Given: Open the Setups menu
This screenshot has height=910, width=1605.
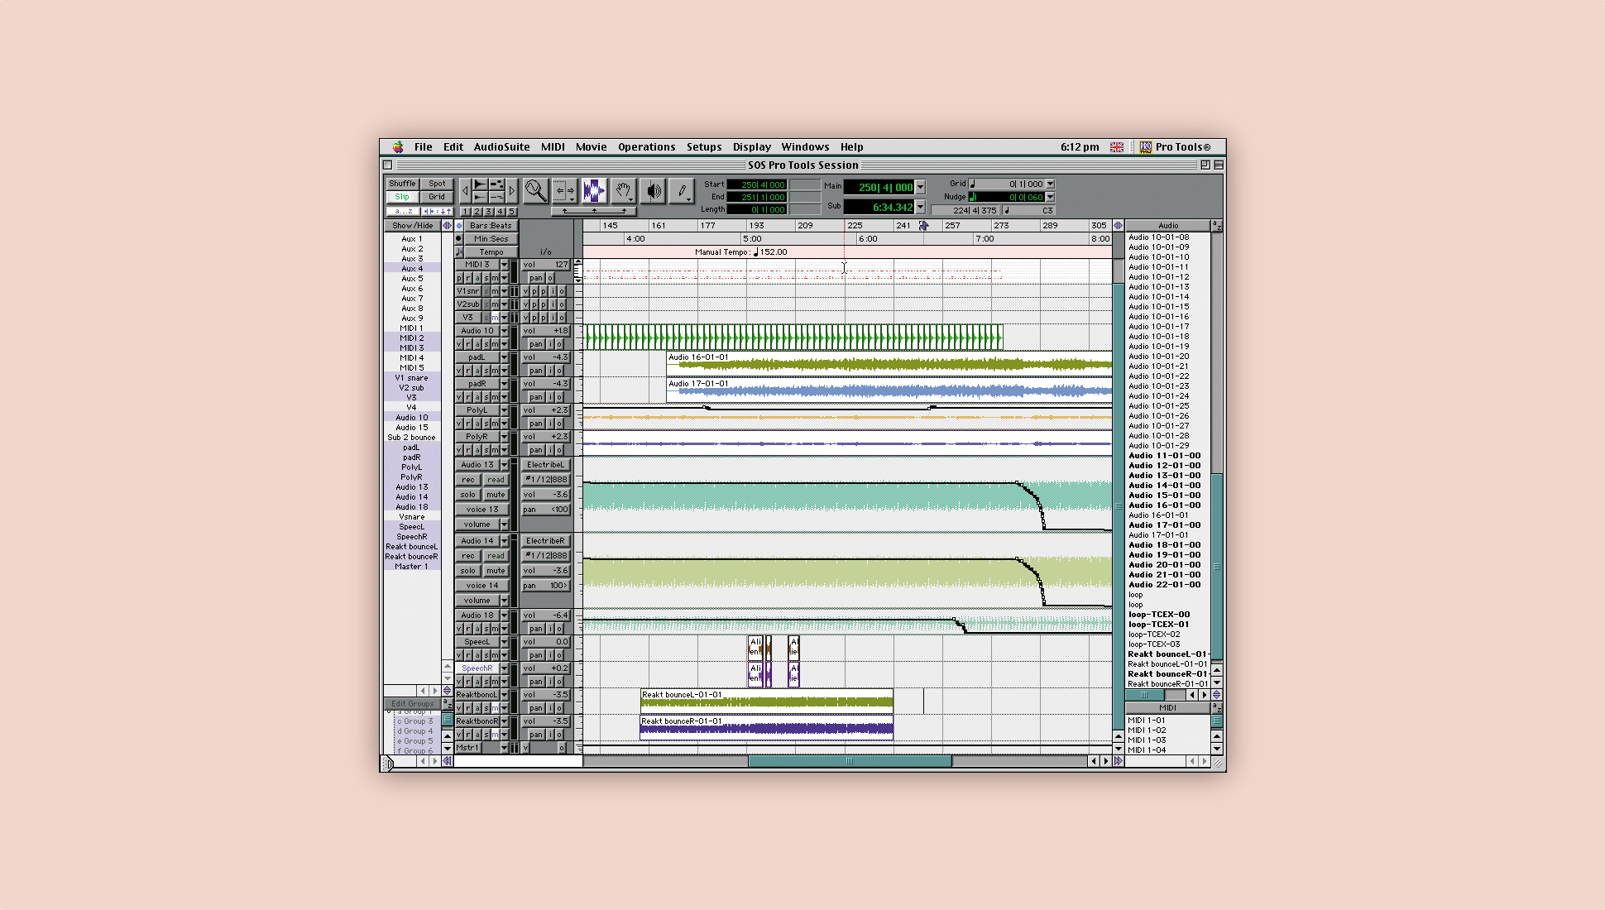Looking at the screenshot, I should 704,146.
